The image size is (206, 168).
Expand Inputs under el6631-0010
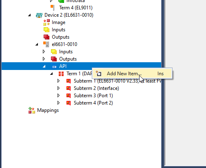[x=44, y=52]
